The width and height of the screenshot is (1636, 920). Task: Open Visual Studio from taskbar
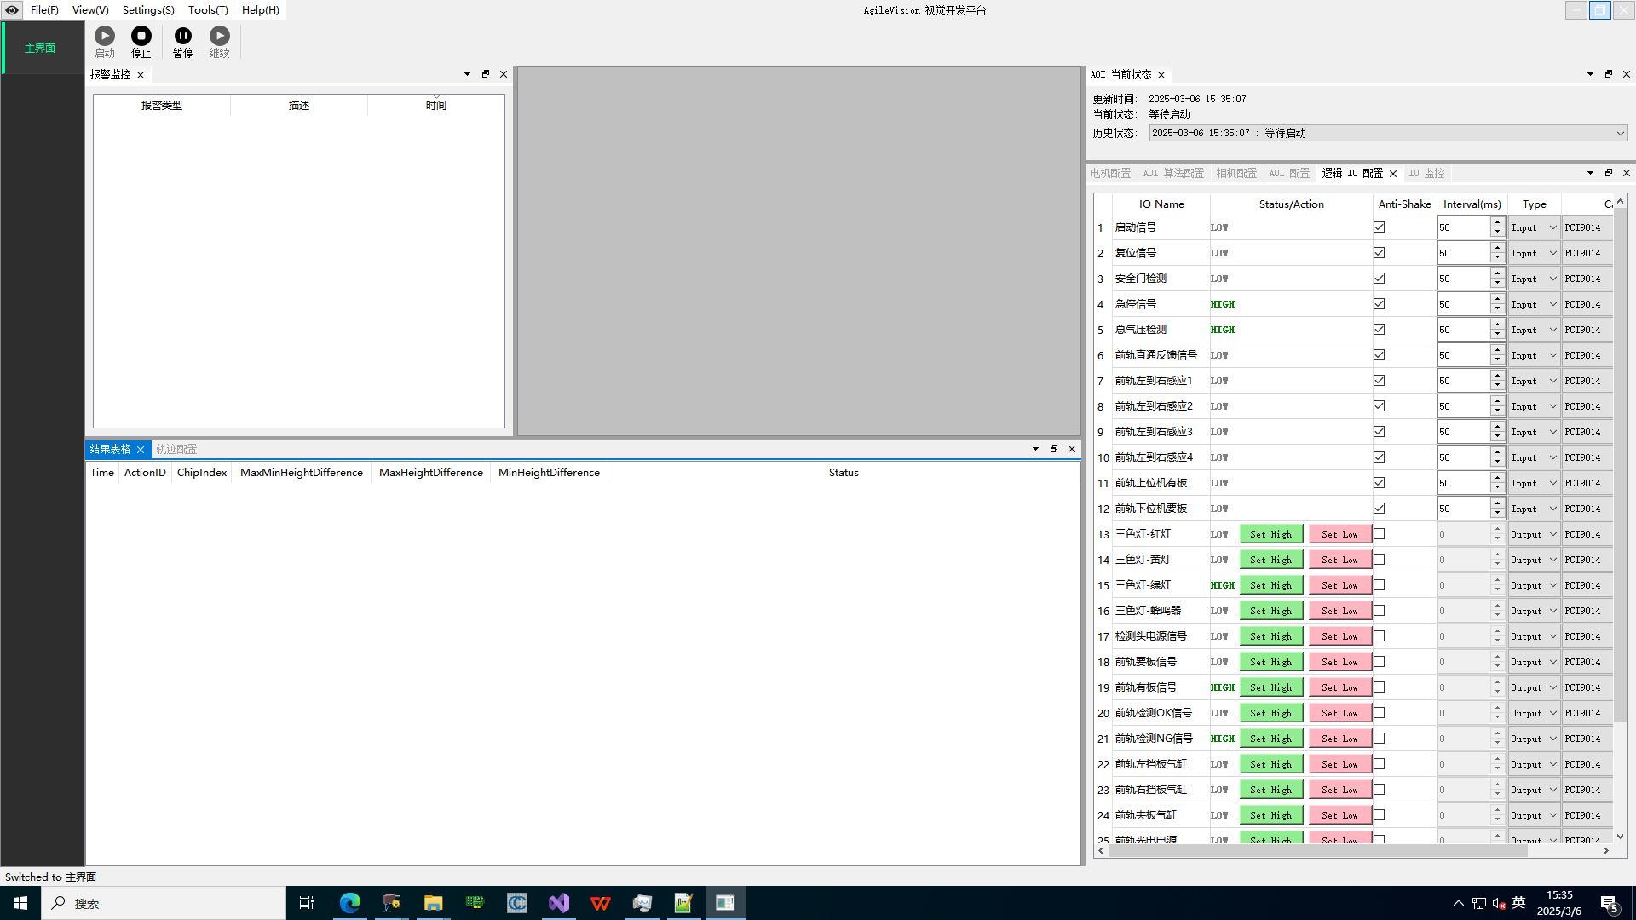tap(559, 903)
